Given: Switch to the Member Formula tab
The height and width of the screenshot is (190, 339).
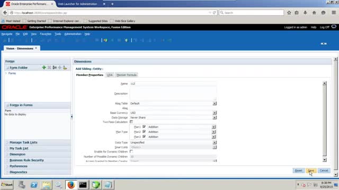Looking at the screenshot, I should coord(127,75).
